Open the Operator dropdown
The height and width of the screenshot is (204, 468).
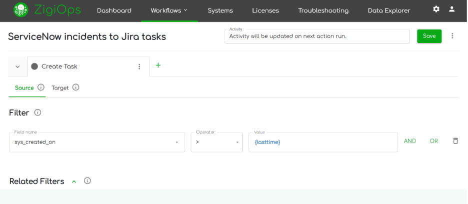pyautogui.click(x=217, y=142)
